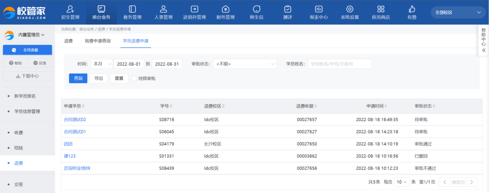Click start date field 2022-08-01
The image size is (489, 193).
point(129,64)
